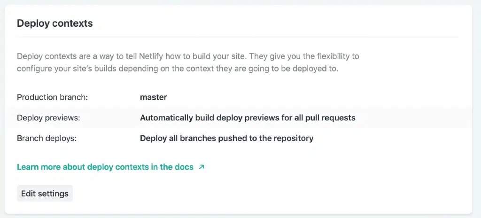Click the description line starting with configure
Viewport: 481px width, 218px height.
coord(178,68)
